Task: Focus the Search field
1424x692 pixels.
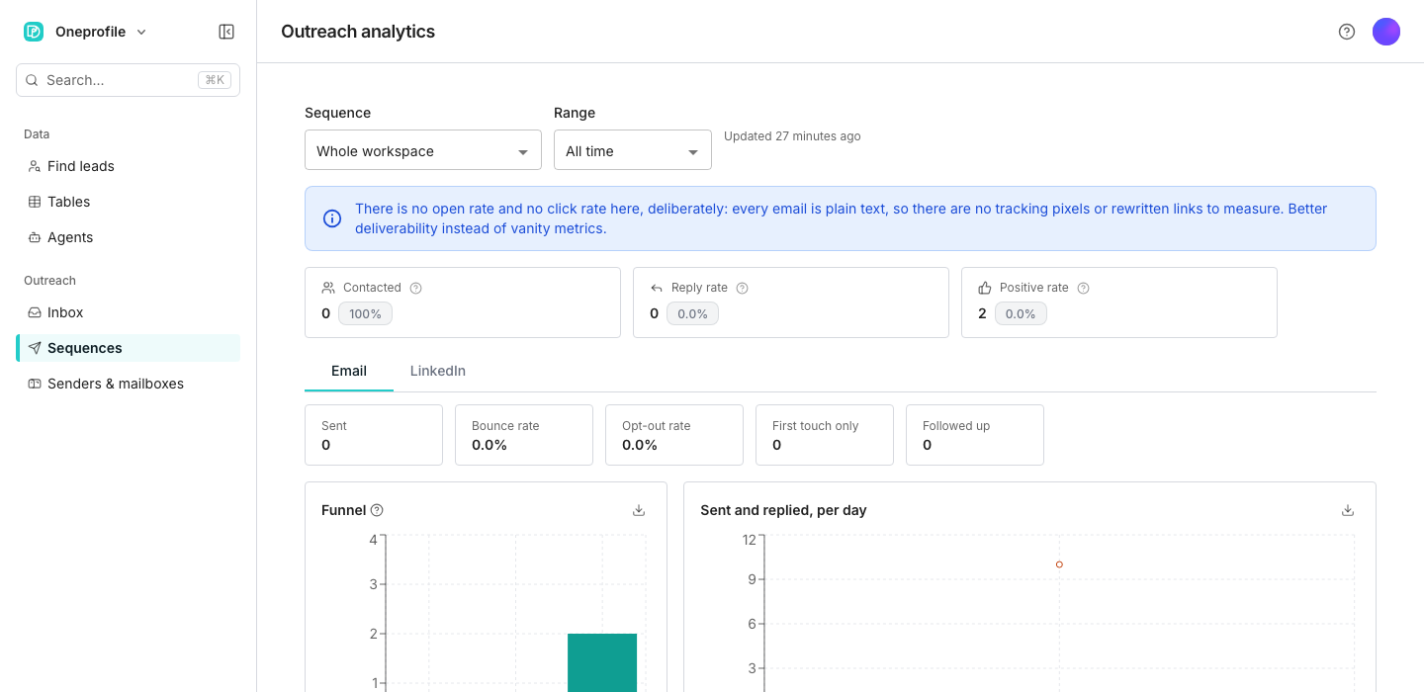Action: (128, 80)
